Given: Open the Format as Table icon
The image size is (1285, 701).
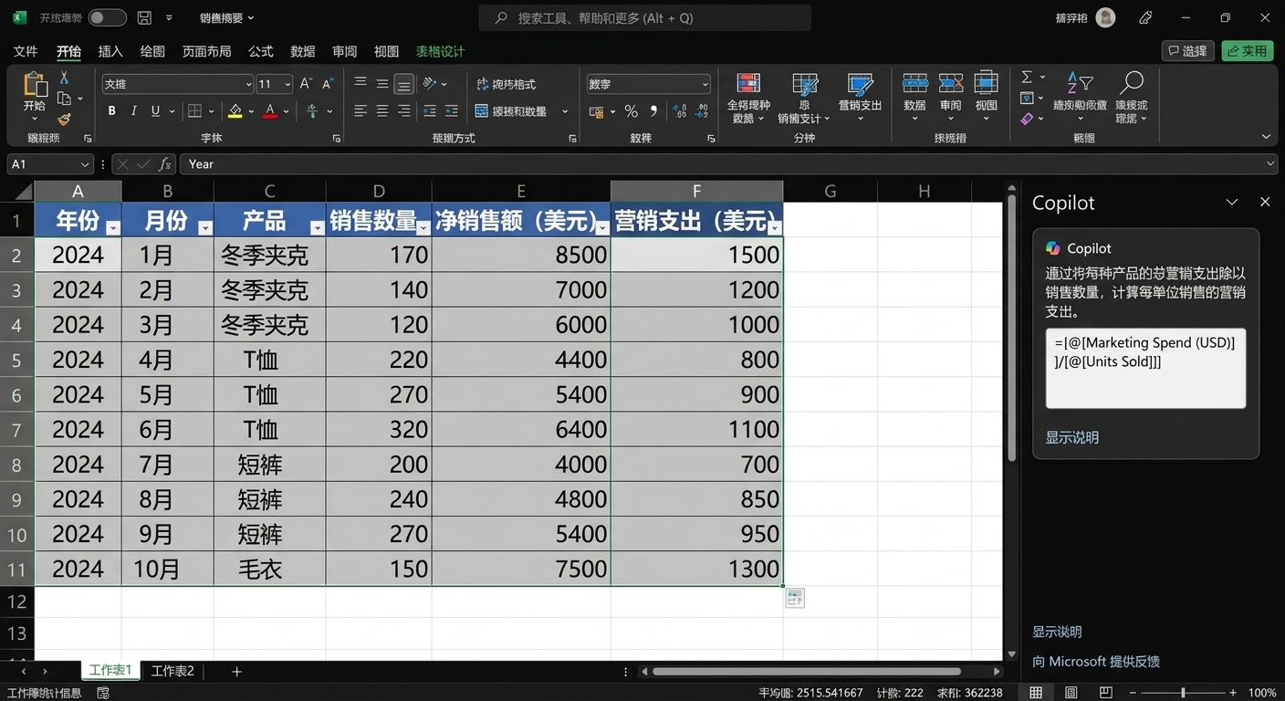Looking at the screenshot, I should [x=804, y=85].
